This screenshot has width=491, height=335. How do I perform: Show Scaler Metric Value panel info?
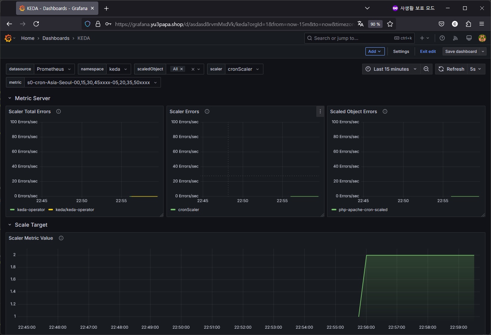pyautogui.click(x=61, y=238)
